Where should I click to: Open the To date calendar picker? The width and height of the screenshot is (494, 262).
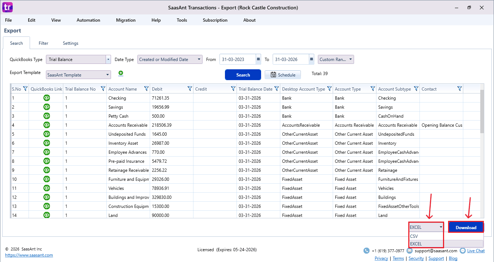(x=311, y=59)
